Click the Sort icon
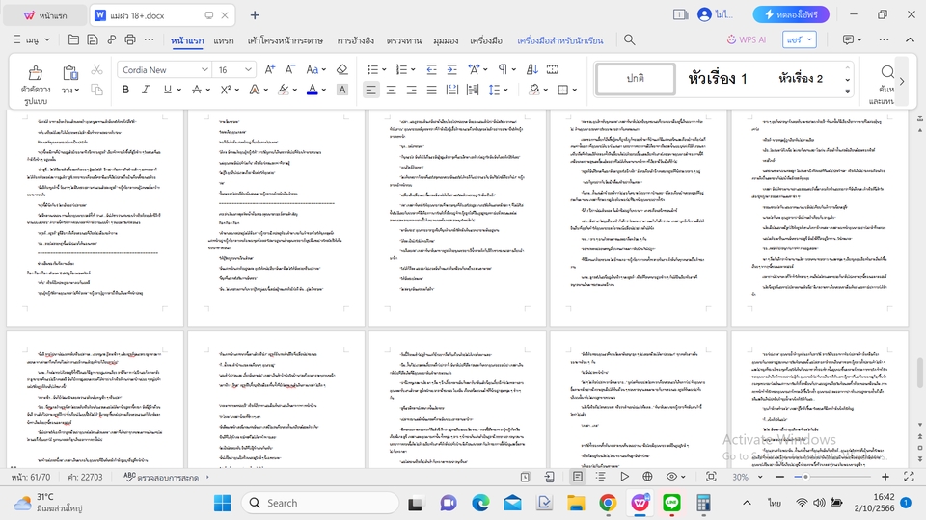 coord(532,69)
